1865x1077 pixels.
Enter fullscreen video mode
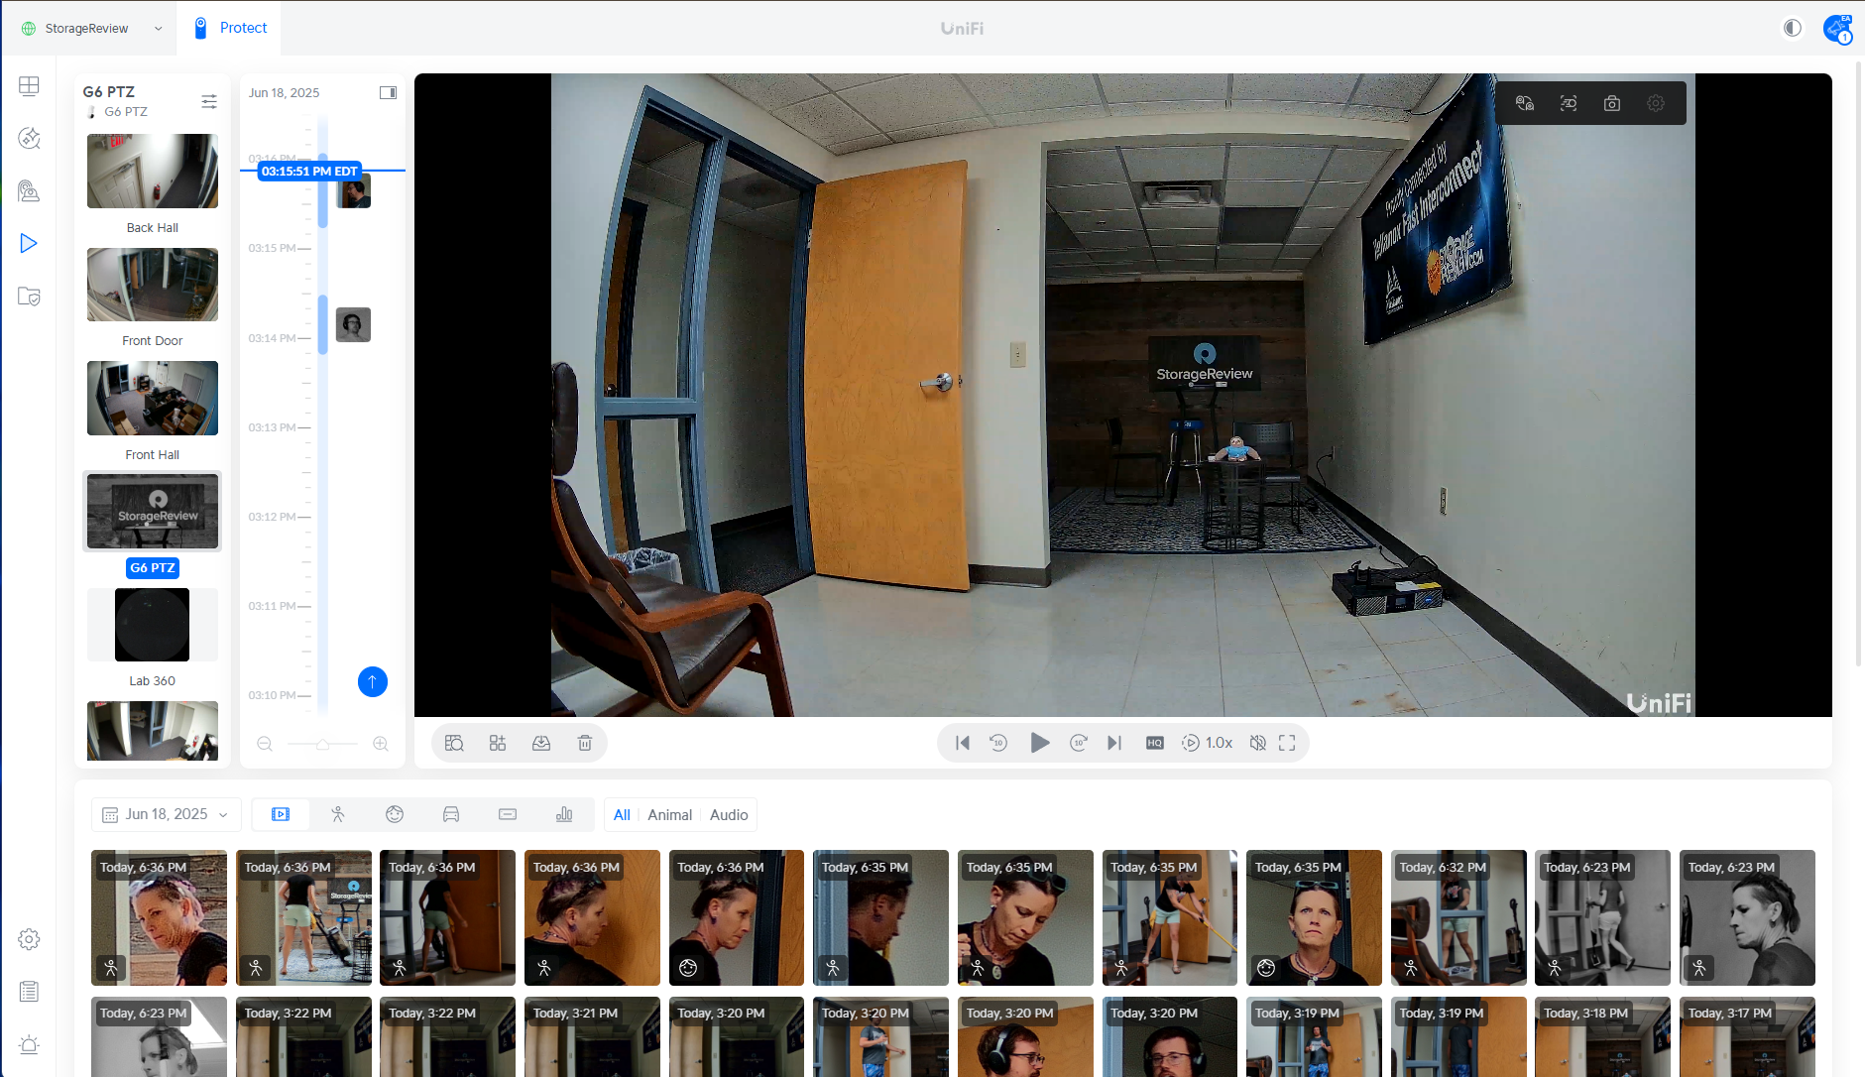[x=1287, y=743]
